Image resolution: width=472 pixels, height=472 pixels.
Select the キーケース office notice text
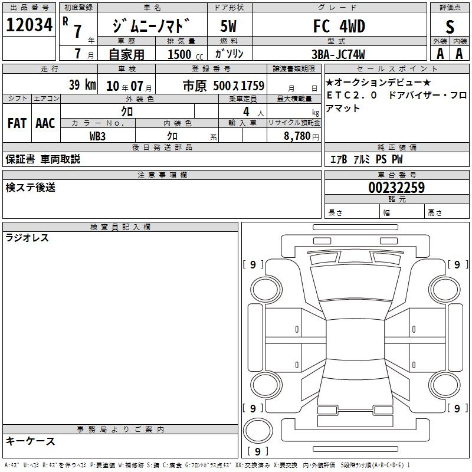tap(30, 441)
